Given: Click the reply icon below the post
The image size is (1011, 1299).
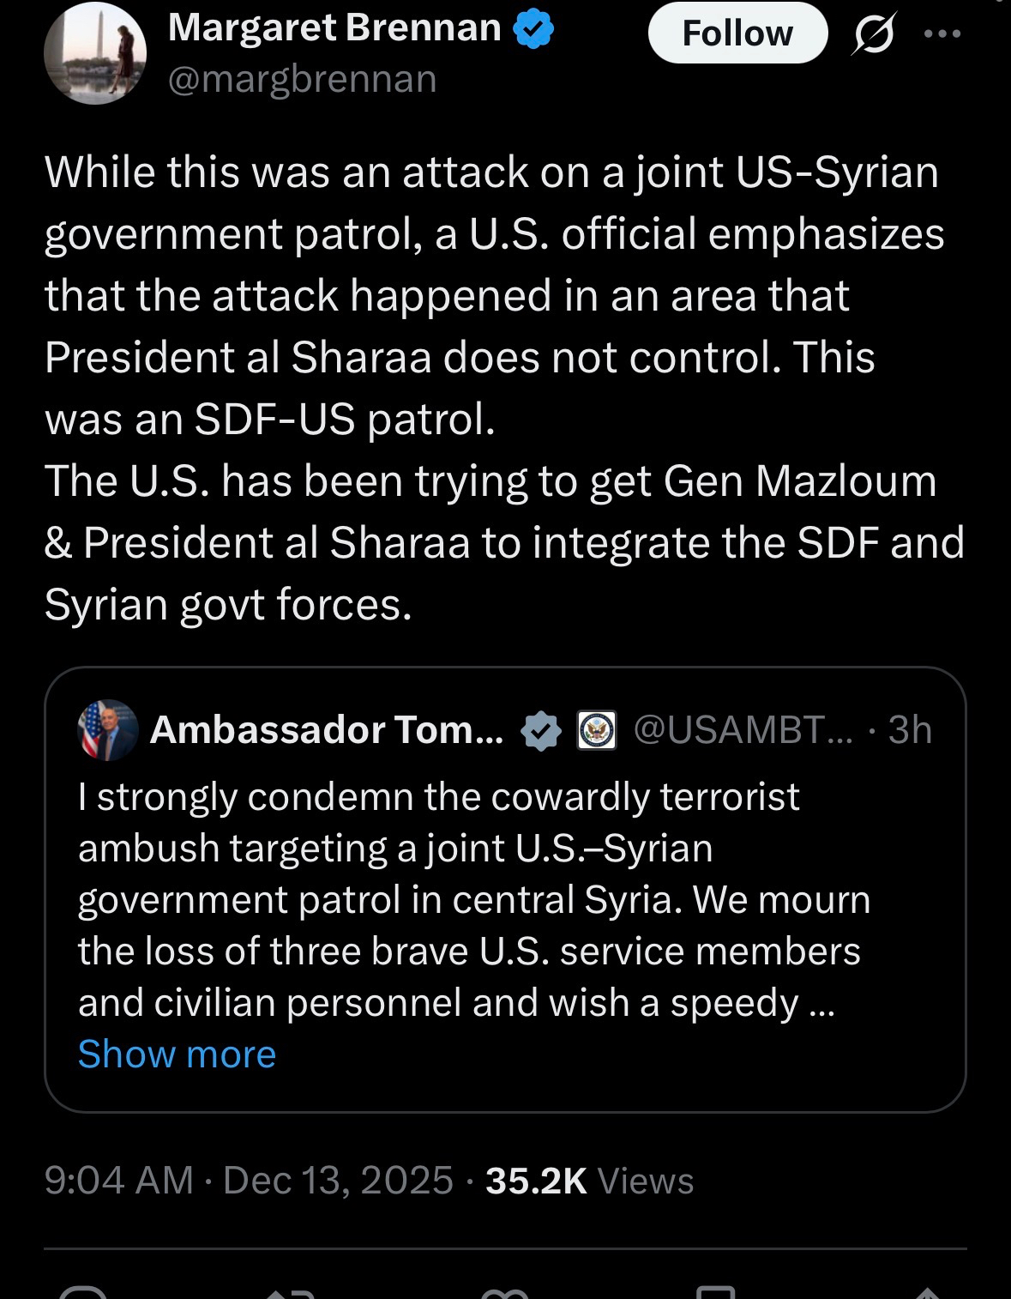Looking at the screenshot, I should pyautogui.click(x=84, y=1292).
